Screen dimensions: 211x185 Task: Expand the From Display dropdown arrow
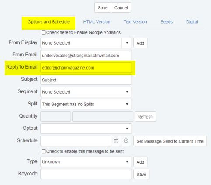pos(127,43)
